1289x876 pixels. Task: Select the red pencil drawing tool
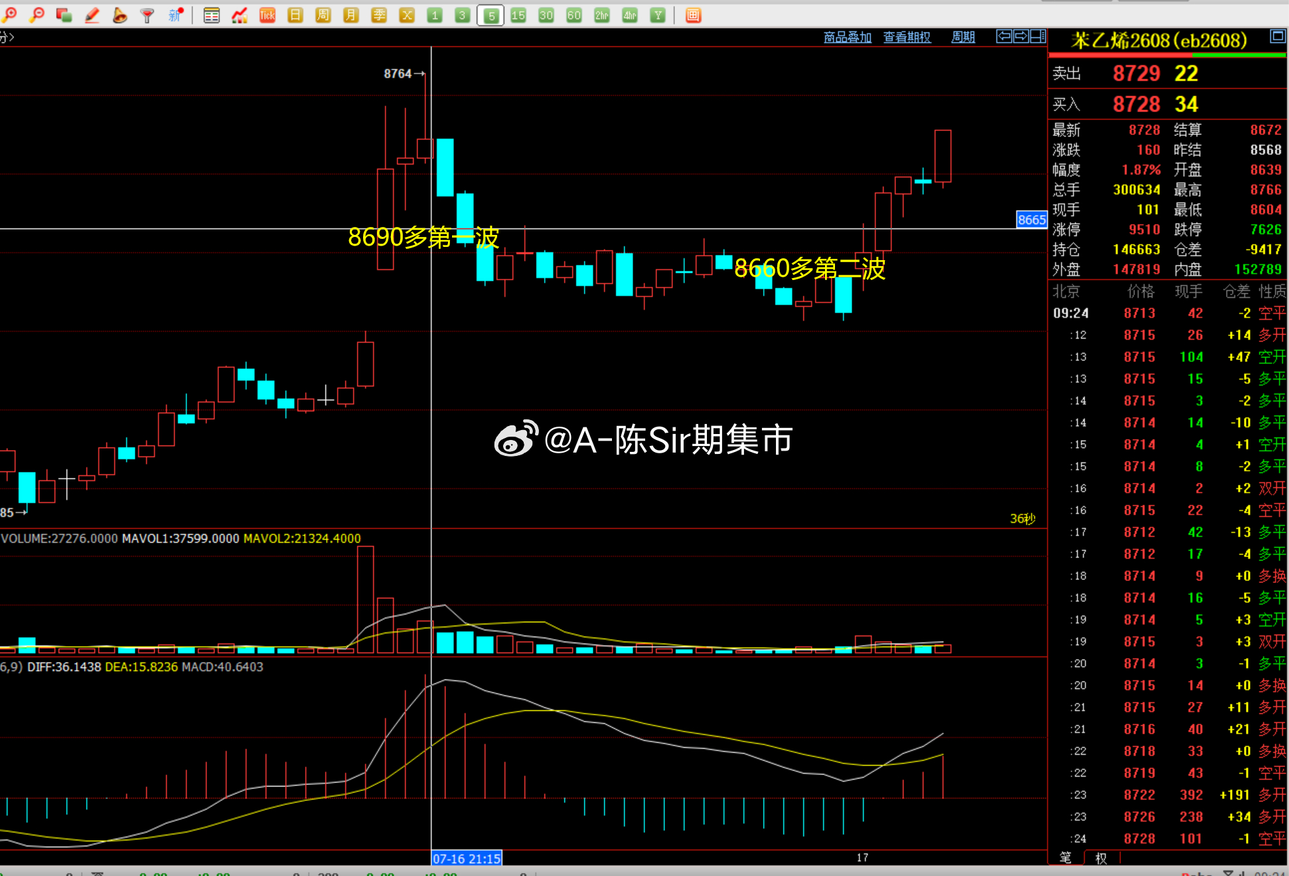coord(92,15)
